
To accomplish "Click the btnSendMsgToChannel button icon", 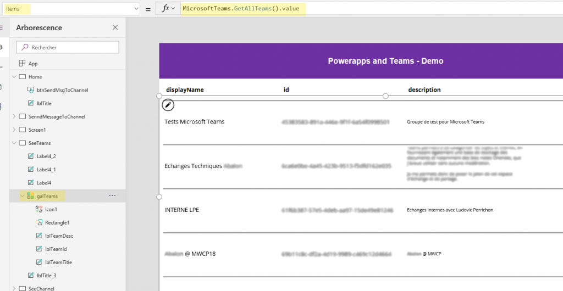I will click(x=31, y=90).
